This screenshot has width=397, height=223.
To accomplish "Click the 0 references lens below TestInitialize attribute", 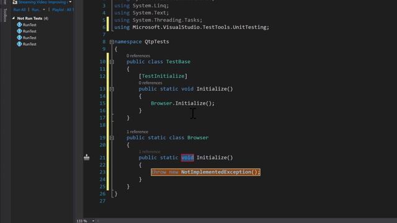I will (150, 82).
